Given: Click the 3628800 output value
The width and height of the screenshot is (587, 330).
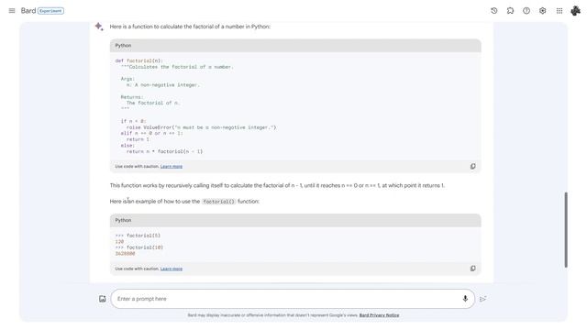Looking at the screenshot, I should 125,254.
